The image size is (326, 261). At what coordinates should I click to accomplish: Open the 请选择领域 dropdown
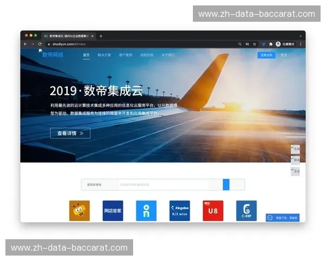click(x=99, y=185)
